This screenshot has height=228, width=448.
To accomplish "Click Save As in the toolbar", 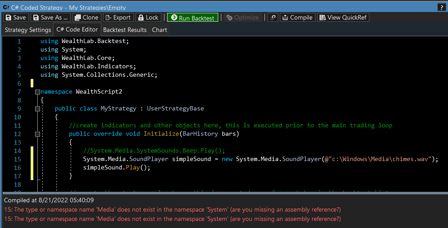I will (x=51, y=17).
